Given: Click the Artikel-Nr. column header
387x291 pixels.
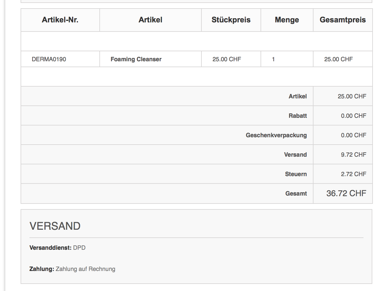Looking at the screenshot, I should 60,20.
